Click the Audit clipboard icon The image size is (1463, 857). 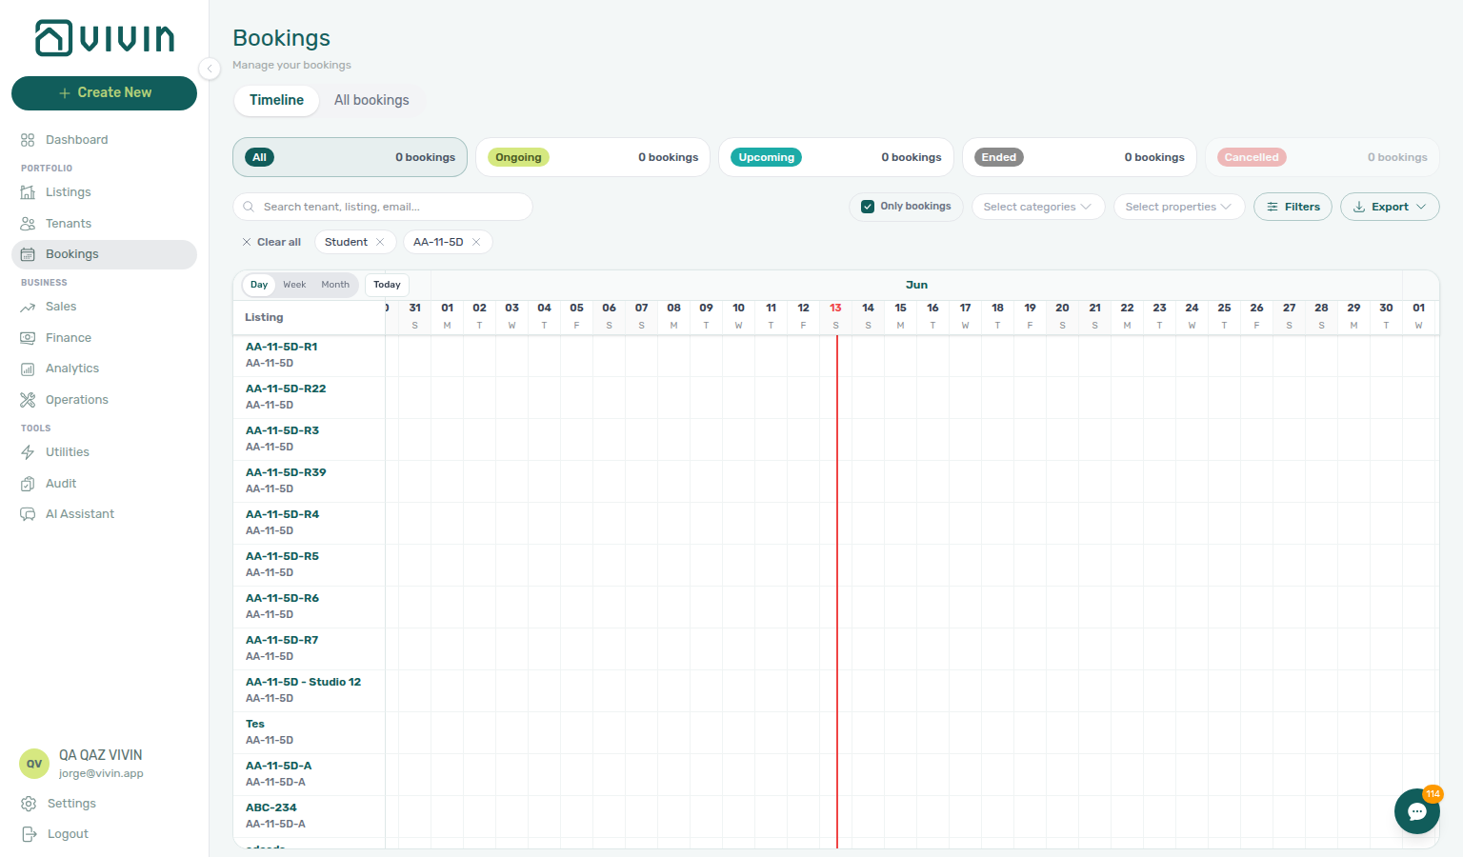pos(28,484)
